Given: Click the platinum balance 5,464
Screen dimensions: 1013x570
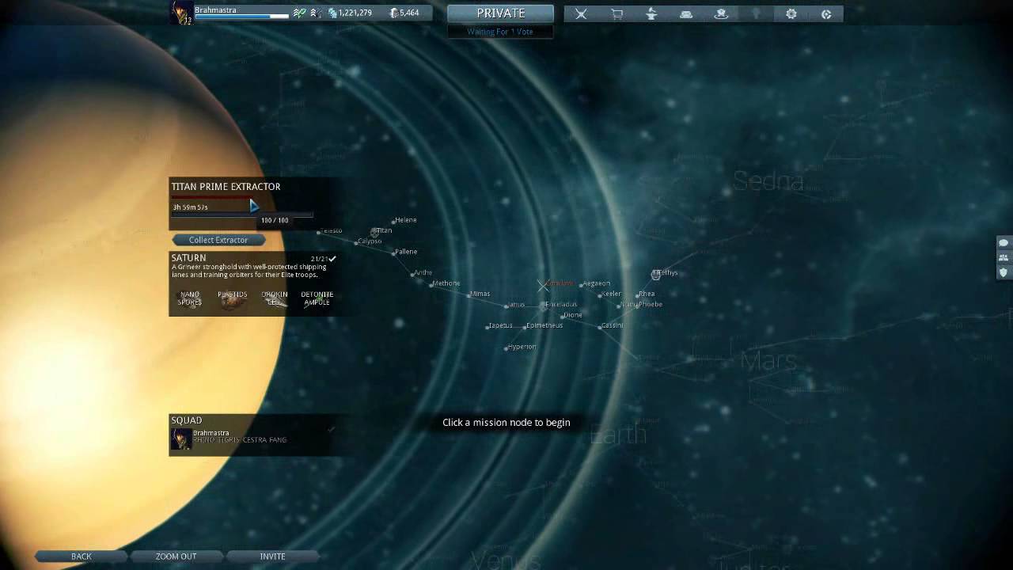Looking at the screenshot, I should pyautogui.click(x=404, y=13).
